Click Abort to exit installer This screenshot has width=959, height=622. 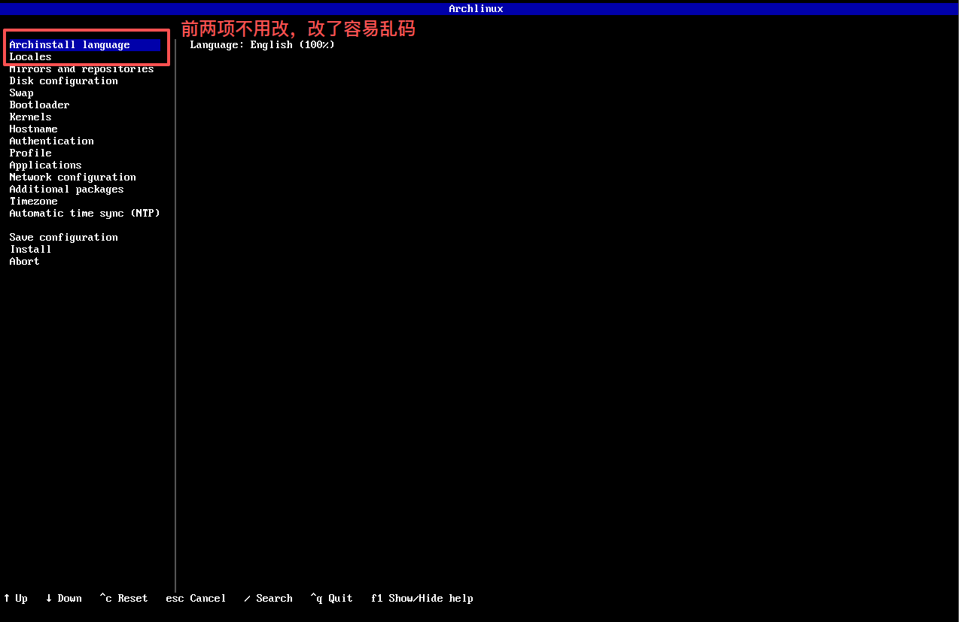25,262
